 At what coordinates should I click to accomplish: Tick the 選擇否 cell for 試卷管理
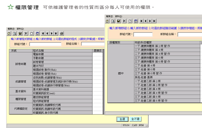click(98, 62)
